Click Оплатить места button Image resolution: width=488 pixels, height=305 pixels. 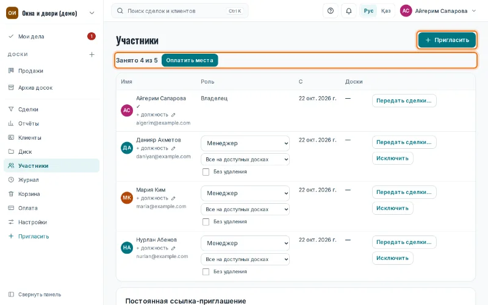tap(190, 60)
